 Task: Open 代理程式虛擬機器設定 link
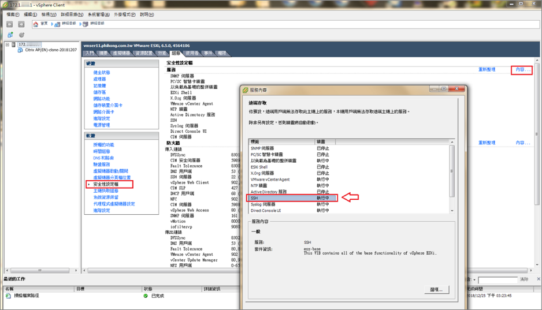114,204
